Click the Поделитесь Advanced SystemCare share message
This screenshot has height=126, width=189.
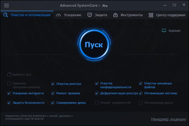tap(39, 117)
